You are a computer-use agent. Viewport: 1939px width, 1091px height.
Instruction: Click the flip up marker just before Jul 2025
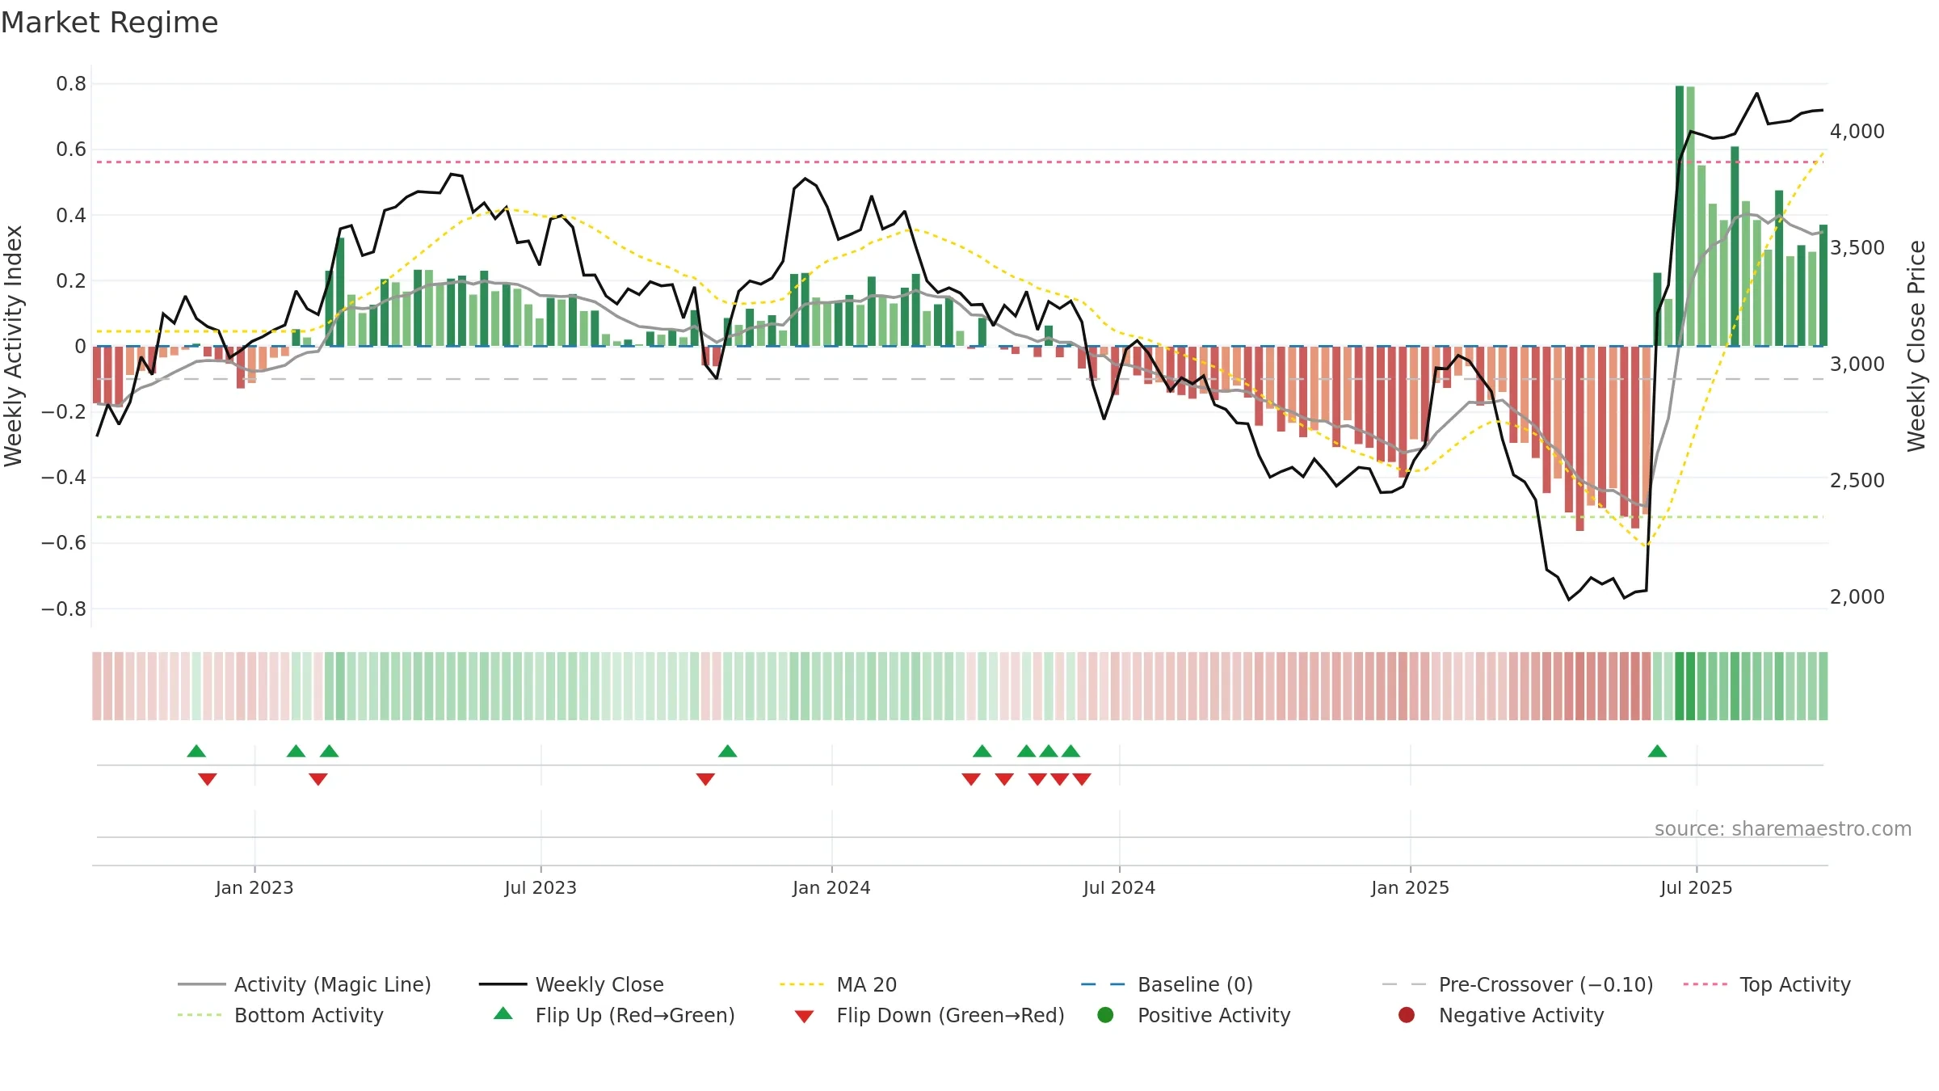coord(1657,752)
